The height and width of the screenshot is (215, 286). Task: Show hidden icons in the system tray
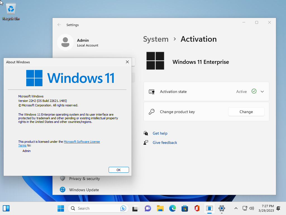tap(236, 208)
